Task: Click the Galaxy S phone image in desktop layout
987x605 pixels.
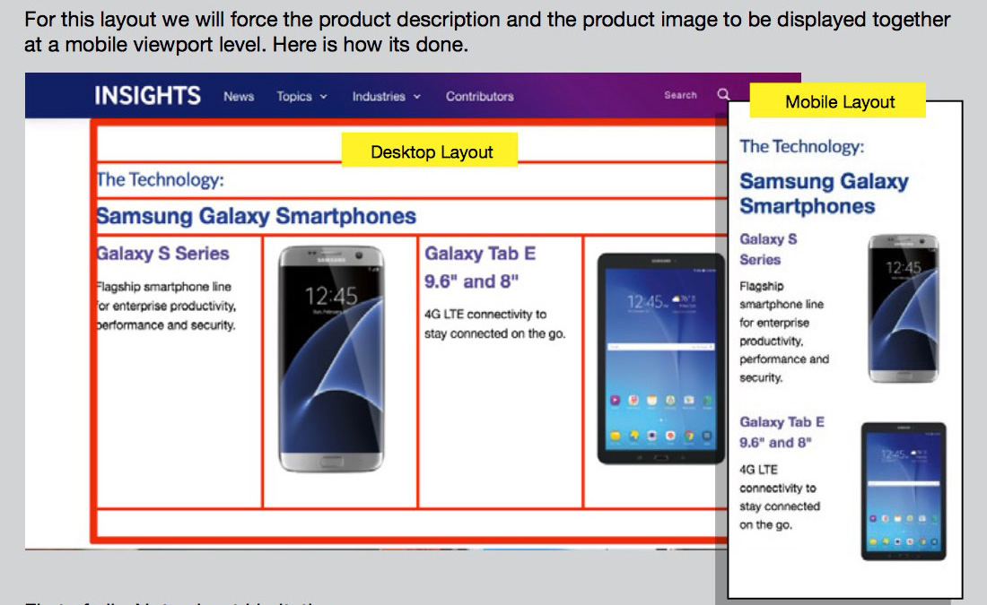Action: pyautogui.click(x=331, y=359)
